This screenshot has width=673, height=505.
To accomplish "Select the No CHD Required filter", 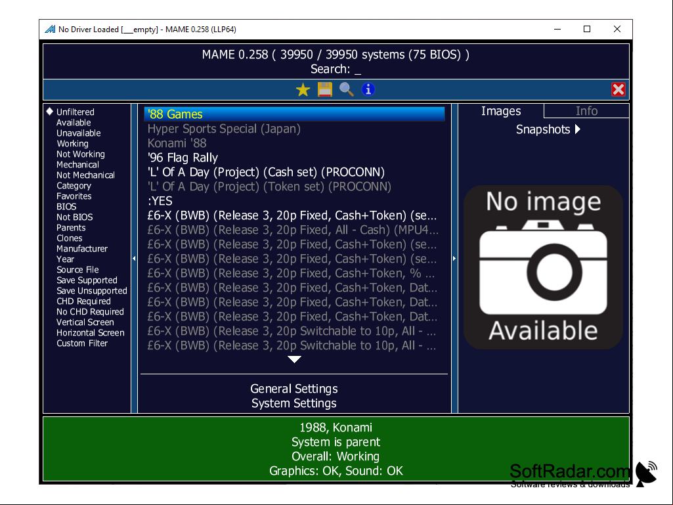I will (x=90, y=312).
